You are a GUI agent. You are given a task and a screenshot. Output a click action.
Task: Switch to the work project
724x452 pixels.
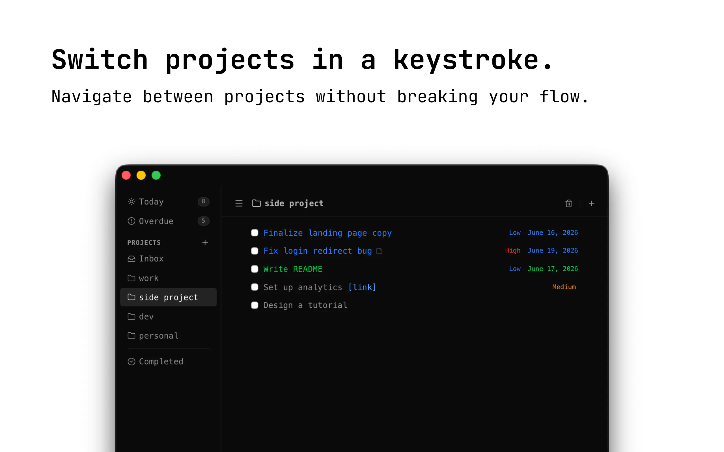[x=168, y=278]
